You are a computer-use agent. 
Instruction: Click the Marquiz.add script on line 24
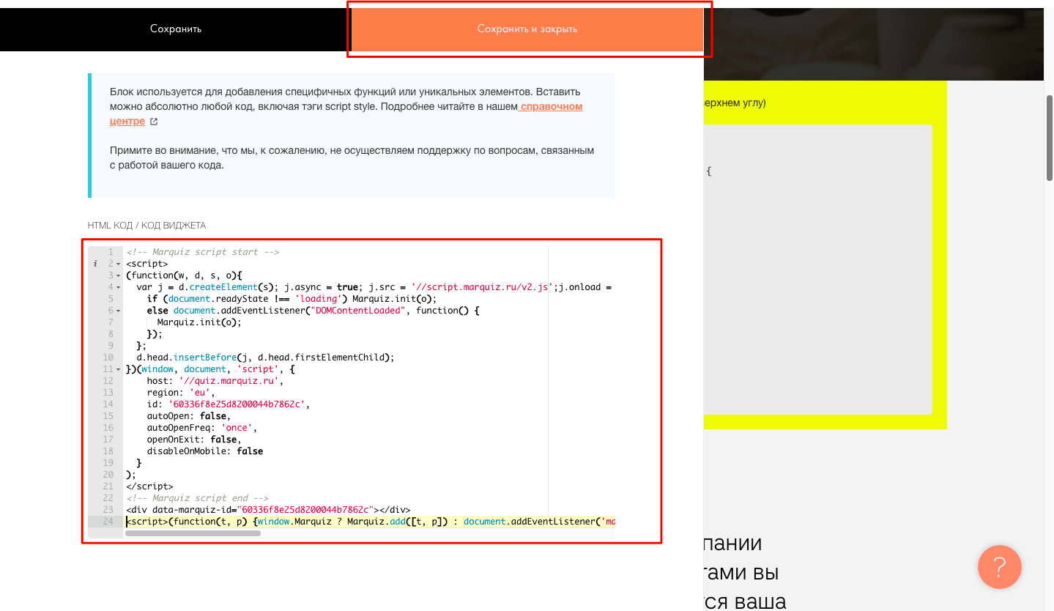click(x=370, y=522)
